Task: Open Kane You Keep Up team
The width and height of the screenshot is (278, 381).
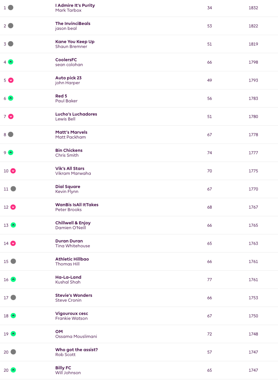Action: 75,42
